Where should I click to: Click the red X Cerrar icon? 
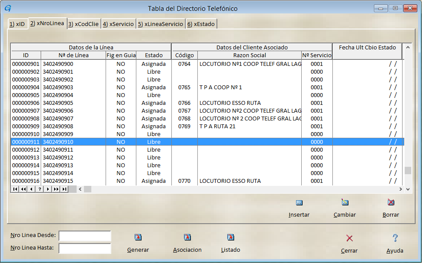349,238
